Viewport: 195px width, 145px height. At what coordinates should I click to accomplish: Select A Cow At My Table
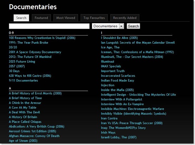(23, 107)
